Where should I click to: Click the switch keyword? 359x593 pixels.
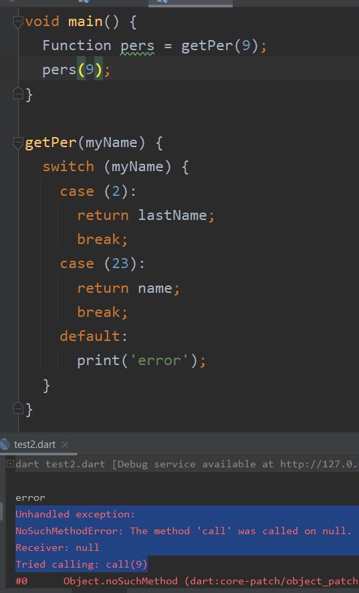[68, 166]
